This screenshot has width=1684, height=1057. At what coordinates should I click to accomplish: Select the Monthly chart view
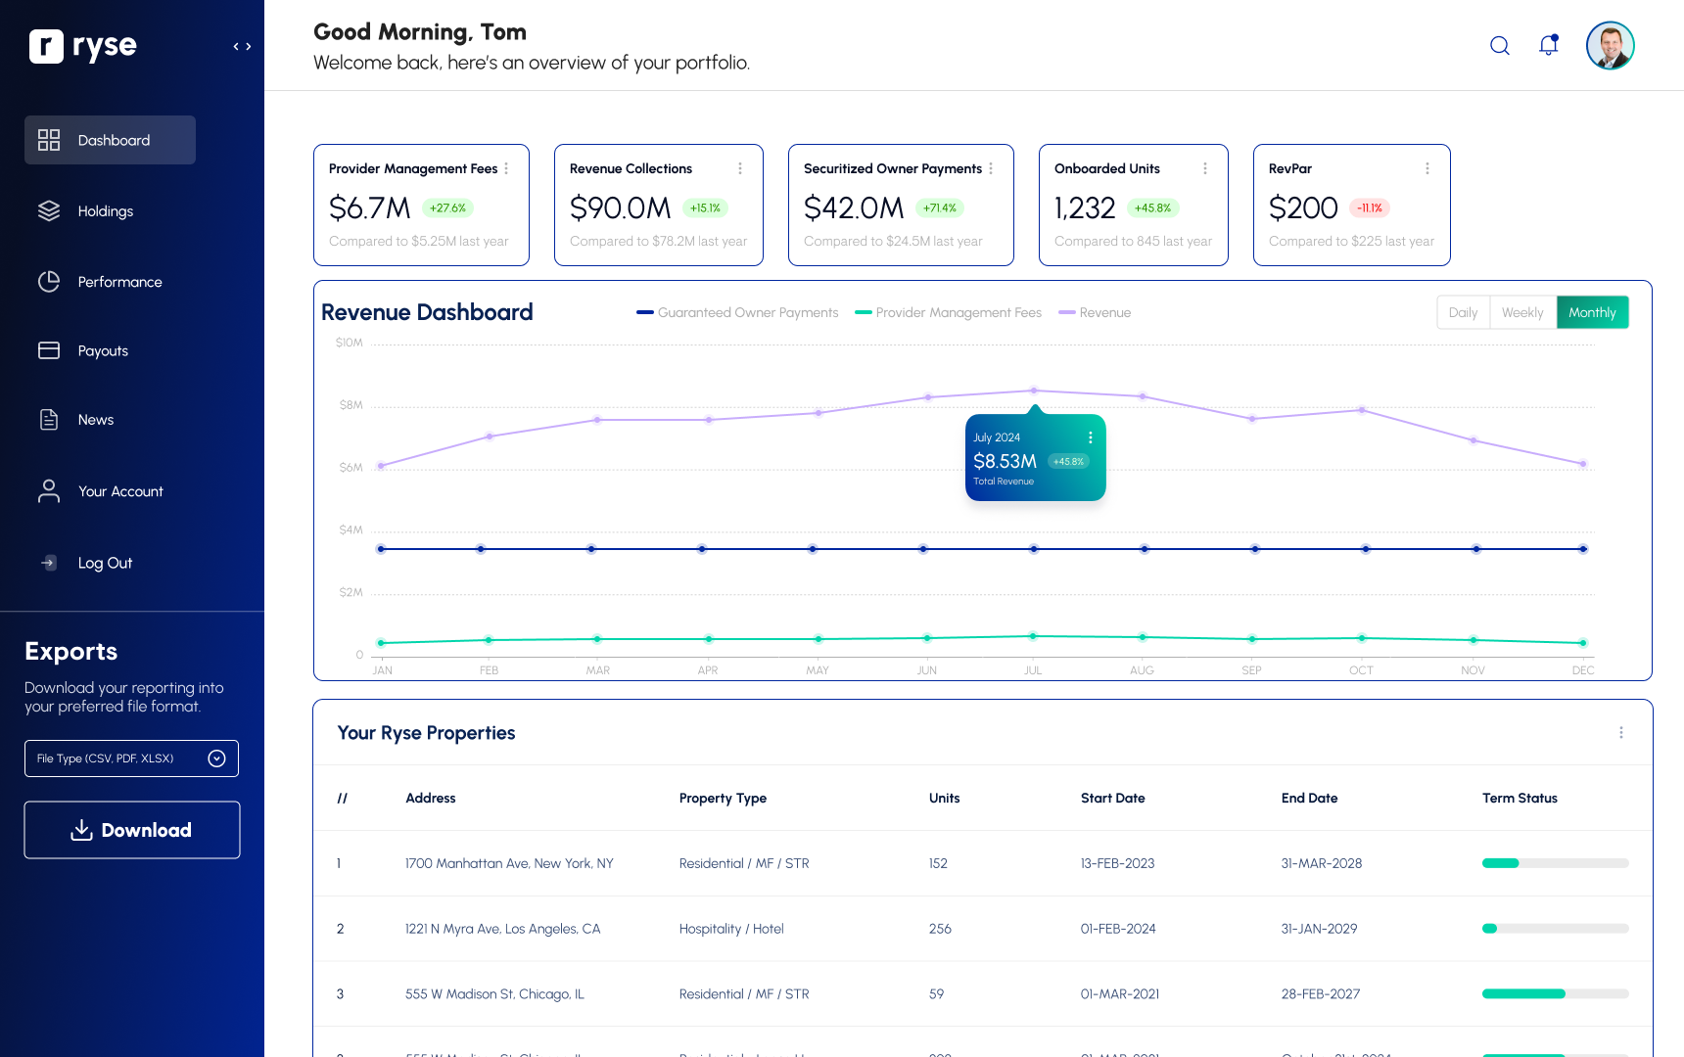point(1592,312)
